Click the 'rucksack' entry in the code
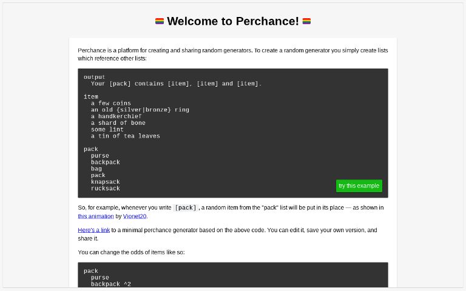Viewport: 466px width, 291px height. pos(106,189)
